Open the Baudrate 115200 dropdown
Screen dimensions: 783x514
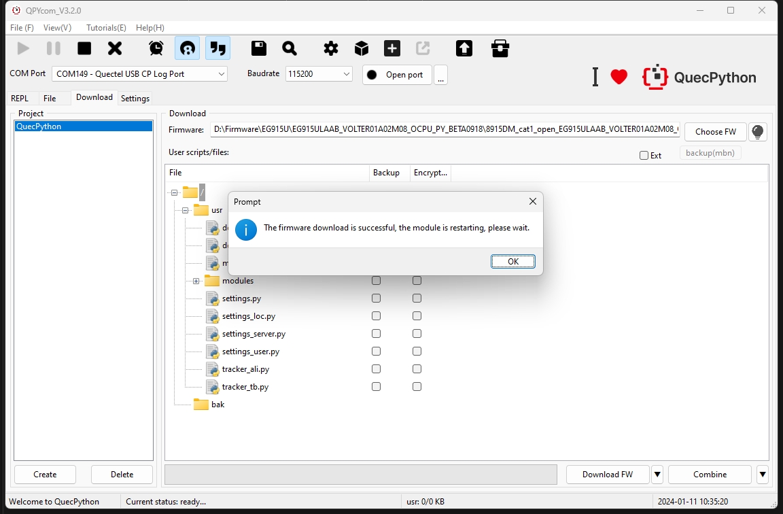click(x=319, y=74)
